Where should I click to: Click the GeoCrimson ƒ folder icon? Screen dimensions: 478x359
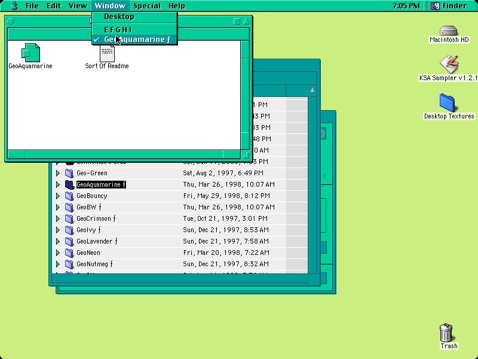[69, 218]
